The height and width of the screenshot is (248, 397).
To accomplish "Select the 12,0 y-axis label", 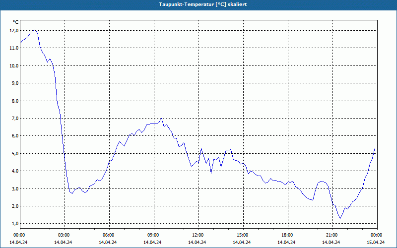I will tap(14, 31).
